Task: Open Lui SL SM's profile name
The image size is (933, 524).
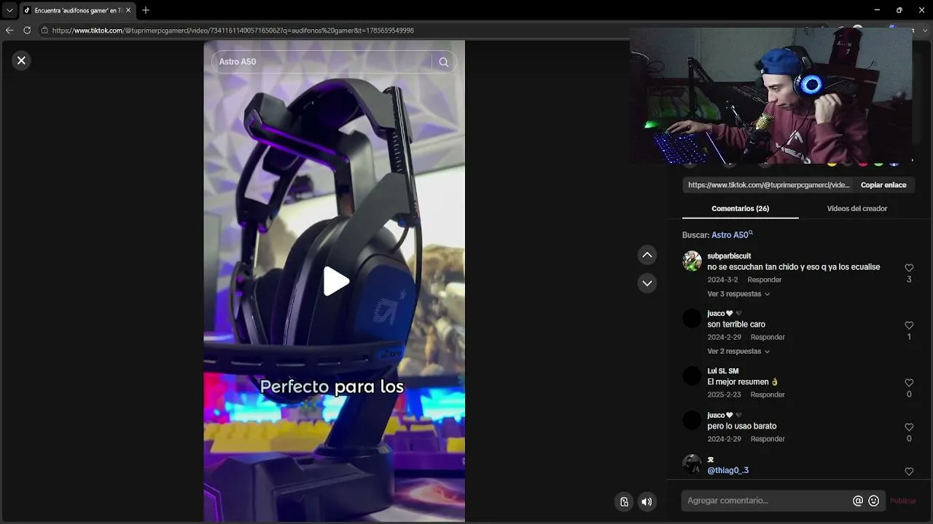Action: click(723, 371)
